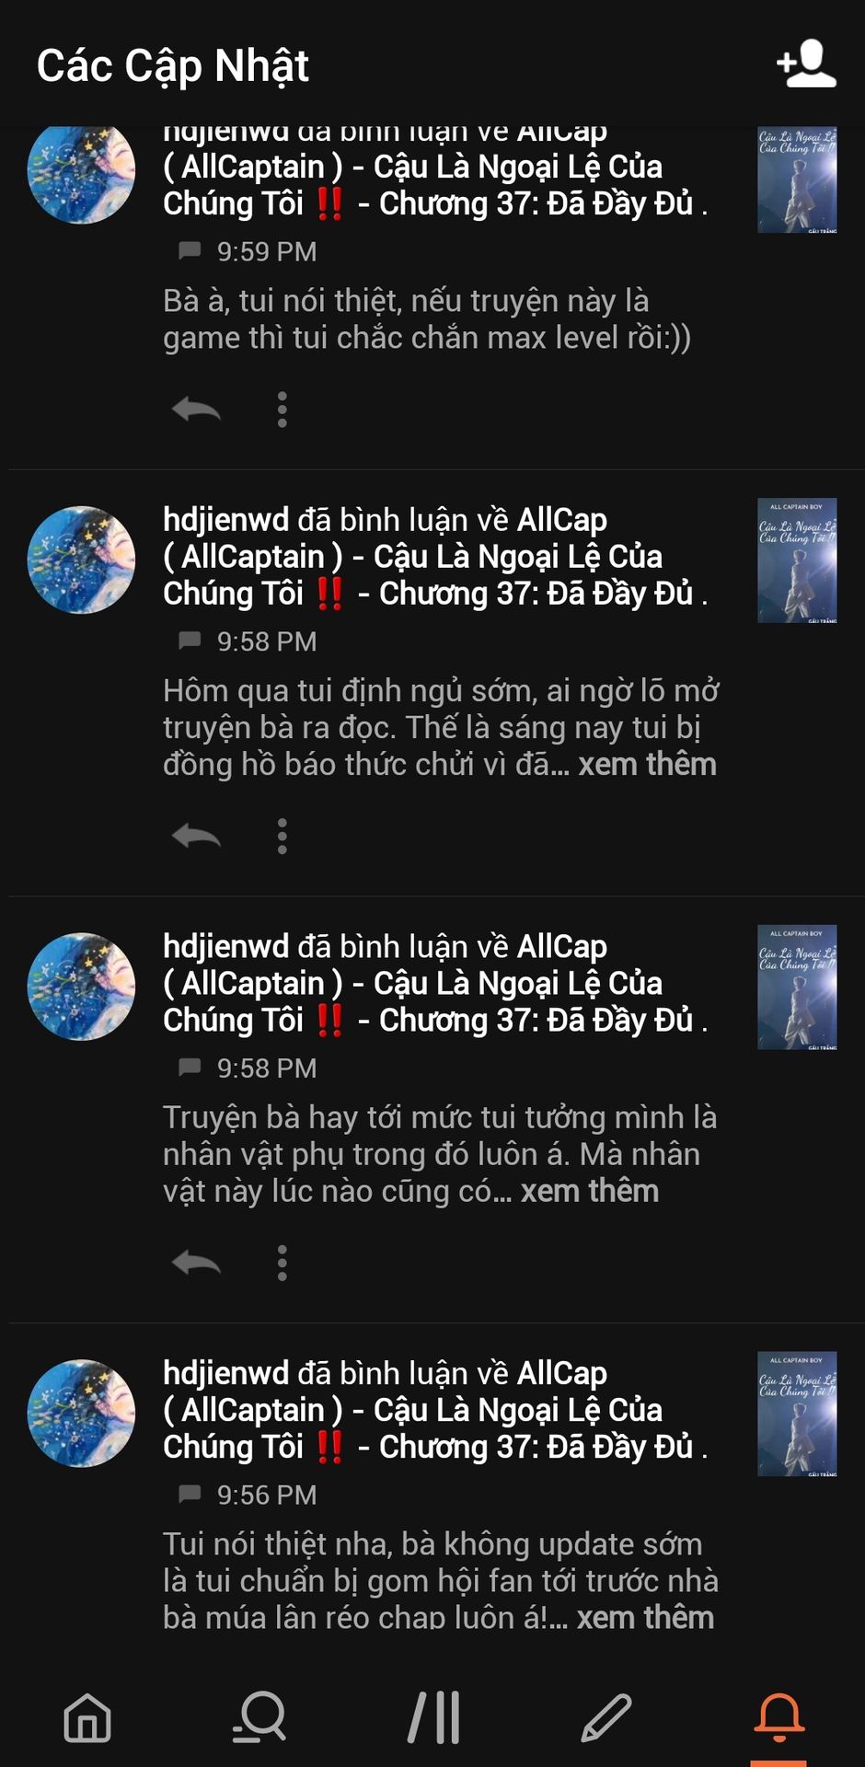Open hdjienwd avatar on second notification
The image size is (865, 1767).
point(82,560)
